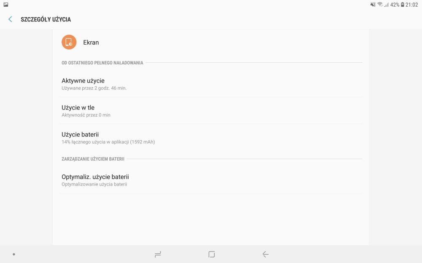Viewport: 422px width, 263px height.
Task: Tap the back arrow in navigation bar
Action: pos(265,254)
